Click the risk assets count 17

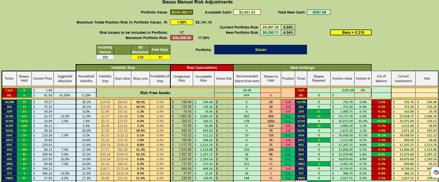tap(182, 33)
